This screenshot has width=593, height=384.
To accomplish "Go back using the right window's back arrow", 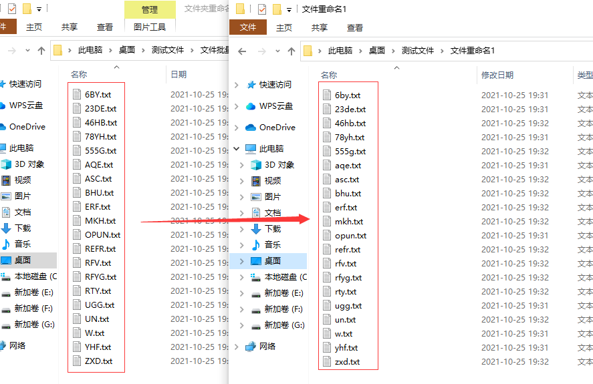I will tap(242, 51).
